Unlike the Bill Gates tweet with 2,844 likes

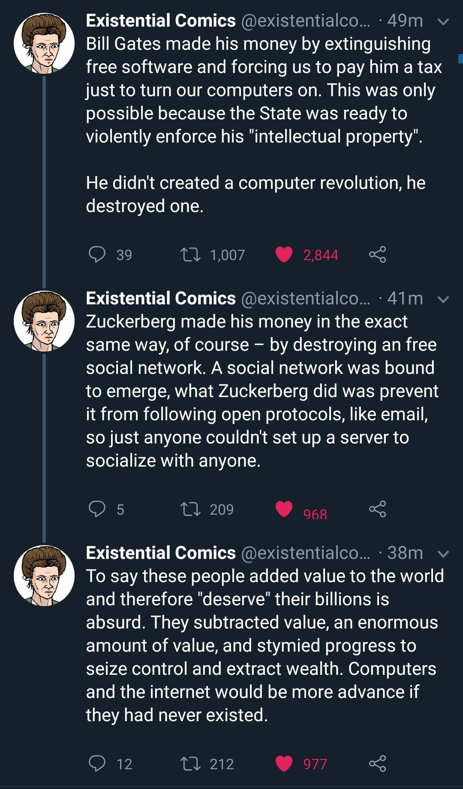[284, 254]
